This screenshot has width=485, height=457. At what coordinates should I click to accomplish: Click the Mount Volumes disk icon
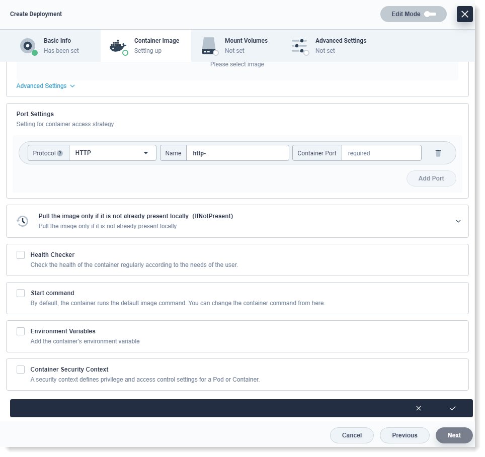click(210, 46)
